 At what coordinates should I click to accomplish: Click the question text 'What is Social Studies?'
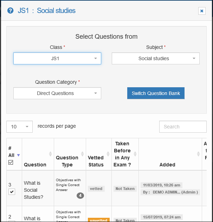tap(34, 190)
